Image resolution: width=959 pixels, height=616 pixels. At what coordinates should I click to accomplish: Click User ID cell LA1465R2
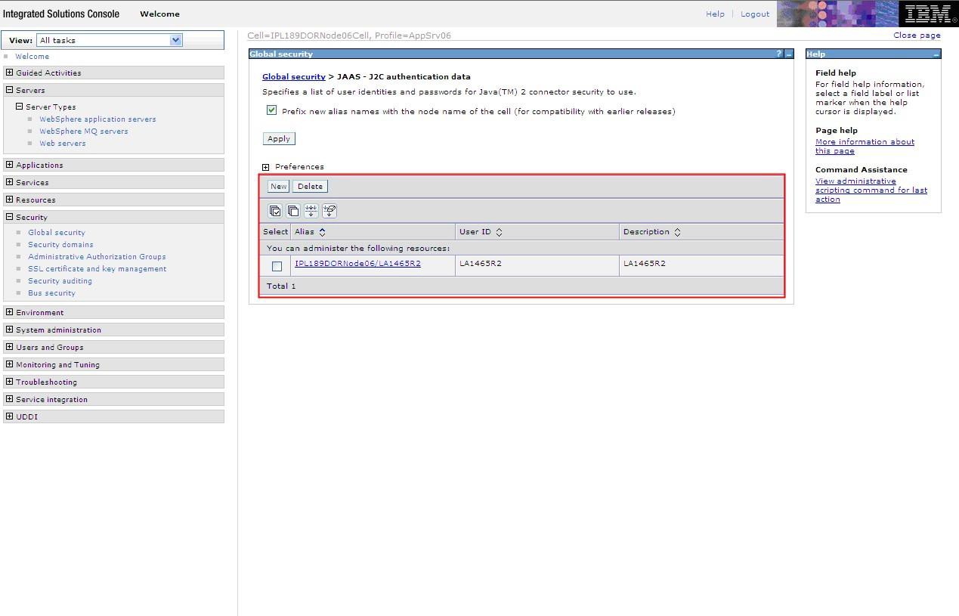click(x=481, y=264)
